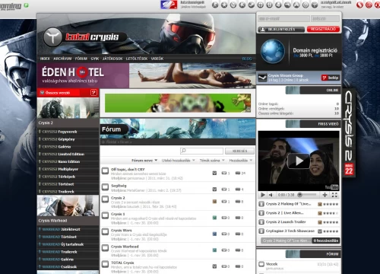Play the press video

pos(263,195)
